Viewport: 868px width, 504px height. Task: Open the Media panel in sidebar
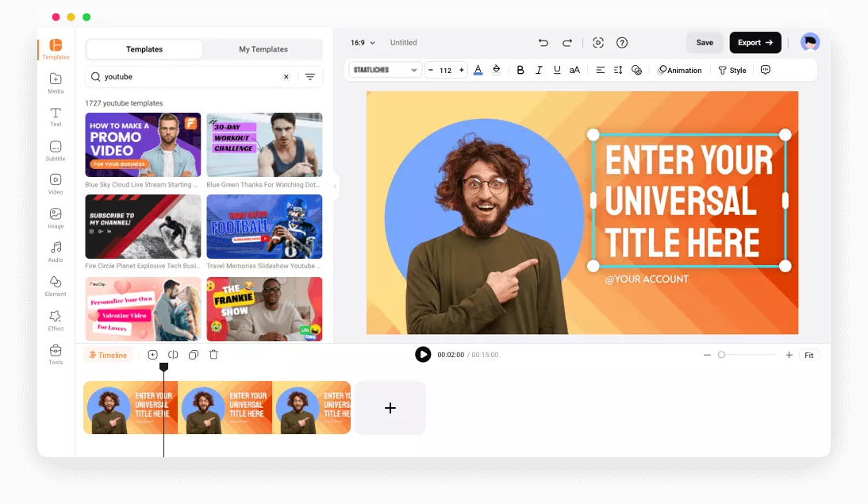point(56,83)
